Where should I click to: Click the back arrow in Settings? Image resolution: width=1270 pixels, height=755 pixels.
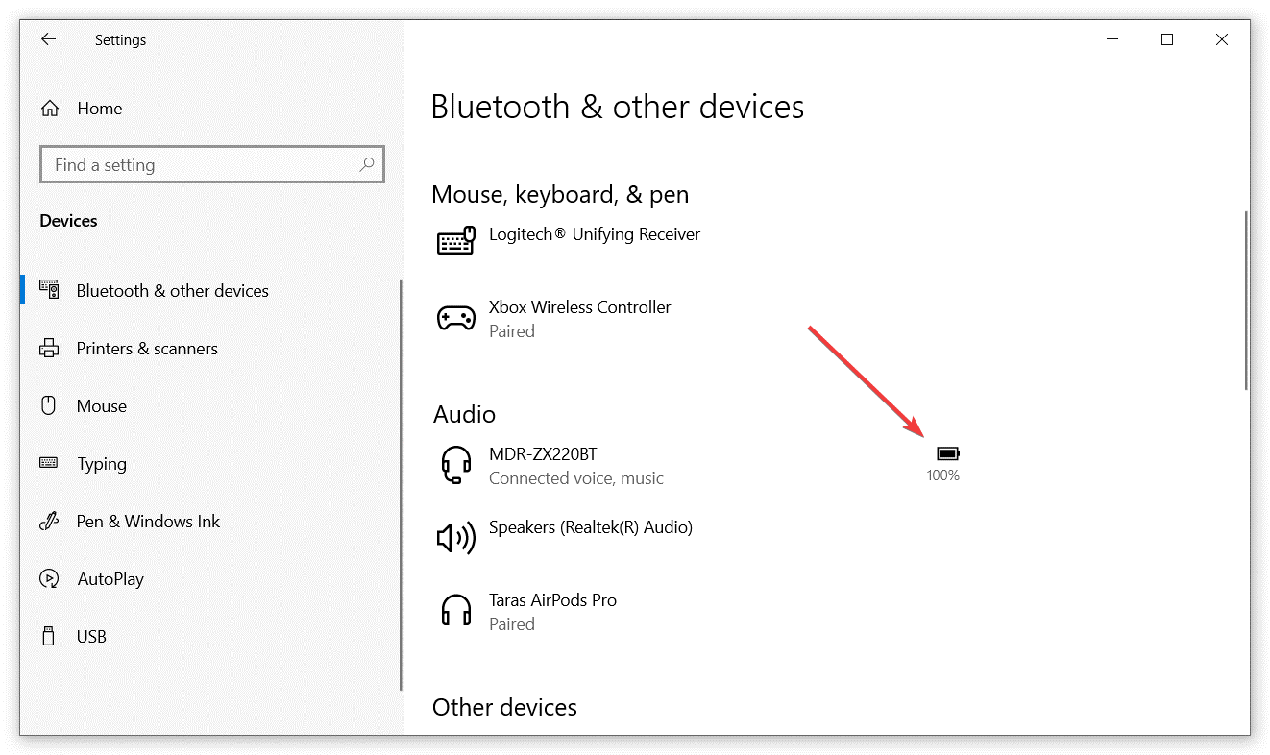48,39
